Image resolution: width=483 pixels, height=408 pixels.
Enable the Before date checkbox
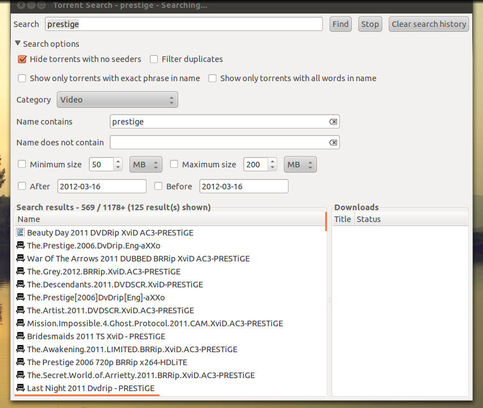click(158, 186)
